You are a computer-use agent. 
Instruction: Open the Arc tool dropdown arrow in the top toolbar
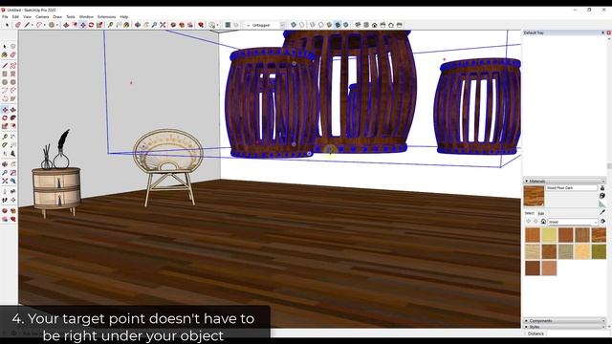pos(45,25)
